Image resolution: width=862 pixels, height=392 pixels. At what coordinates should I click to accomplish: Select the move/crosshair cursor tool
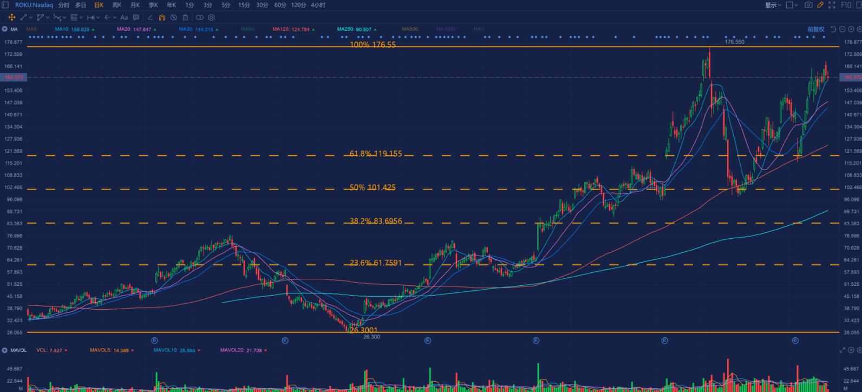12,17
